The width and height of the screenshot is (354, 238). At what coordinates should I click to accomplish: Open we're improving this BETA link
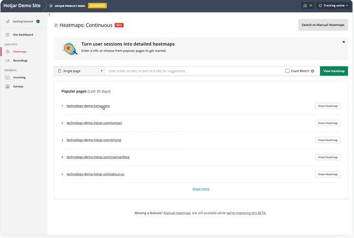click(247, 213)
